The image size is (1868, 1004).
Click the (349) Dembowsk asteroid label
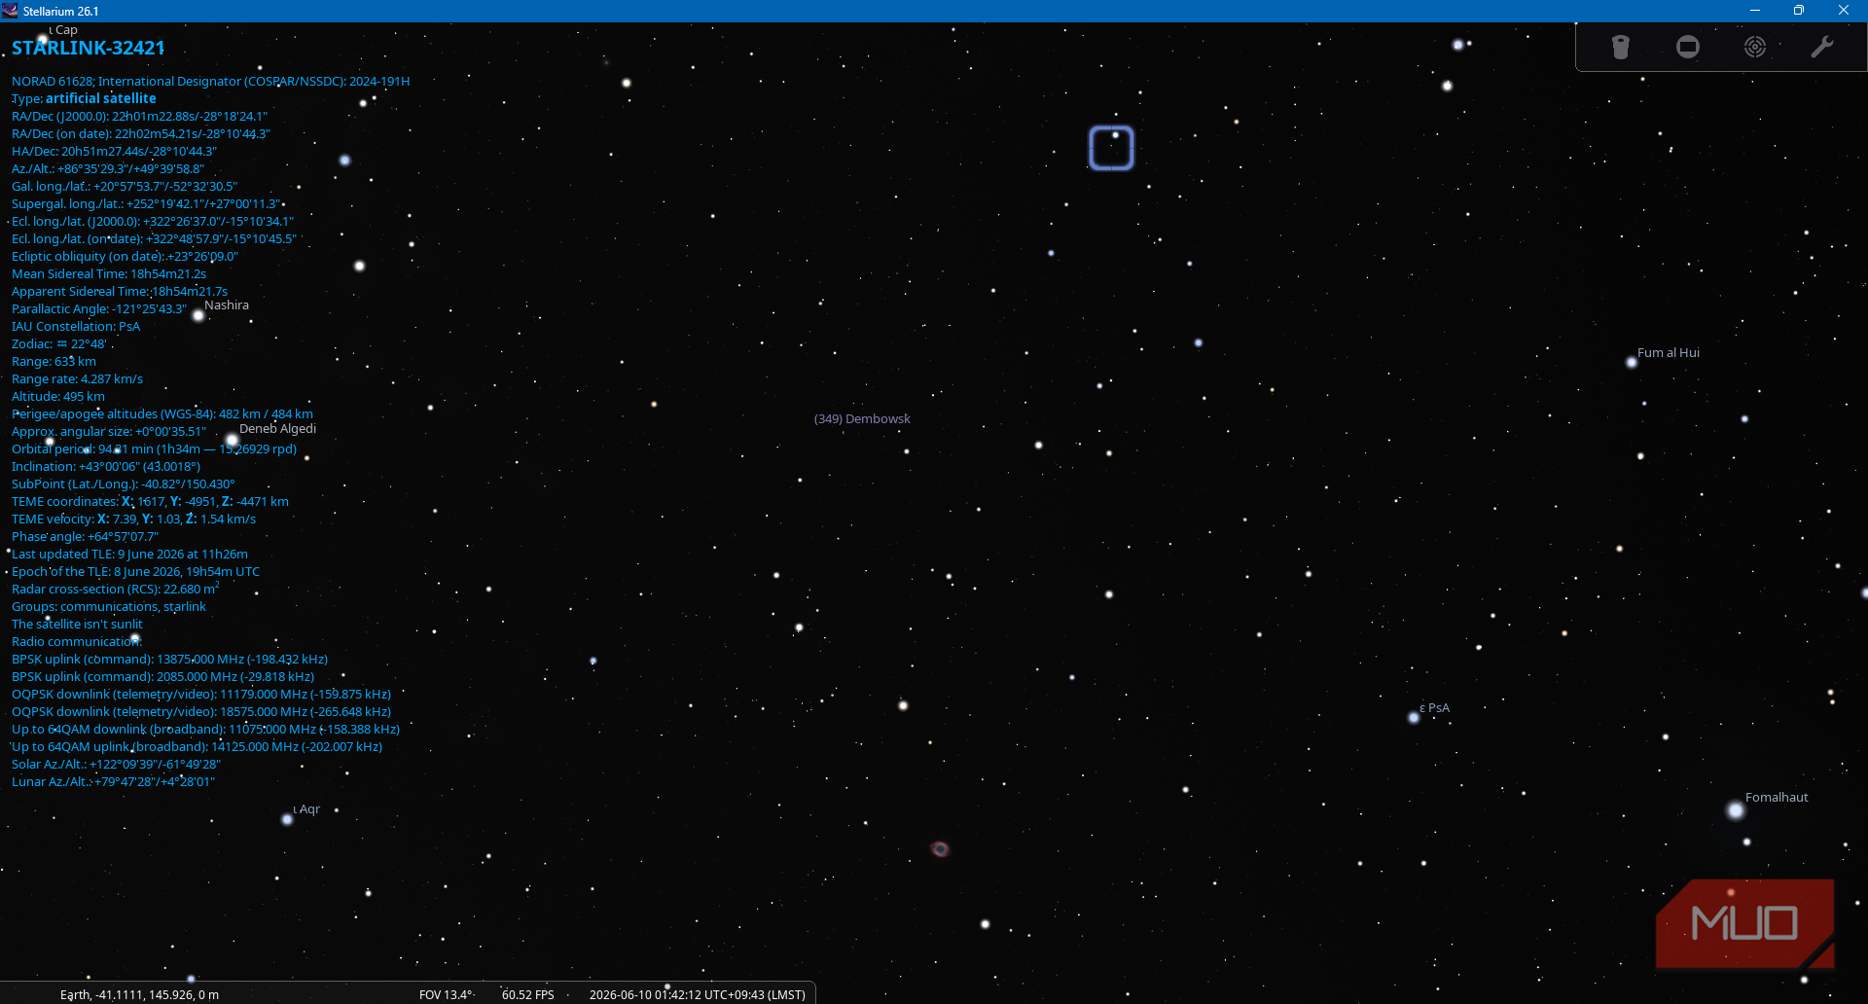[862, 419]
